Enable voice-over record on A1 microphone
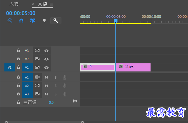Viewport: 188px width, 123px height. point(64,77)
